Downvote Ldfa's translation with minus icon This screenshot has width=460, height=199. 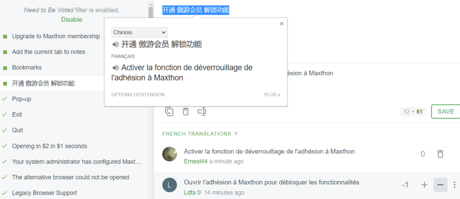pos(440,185)
